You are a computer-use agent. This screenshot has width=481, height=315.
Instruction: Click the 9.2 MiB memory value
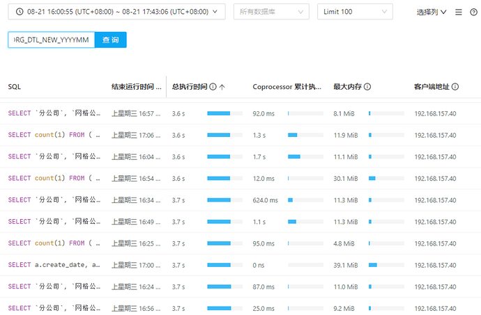click(344, 309)
